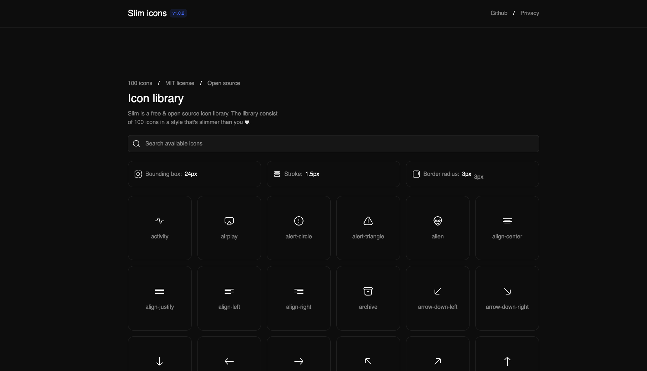Select the align-justify icon

pos(160,298)
